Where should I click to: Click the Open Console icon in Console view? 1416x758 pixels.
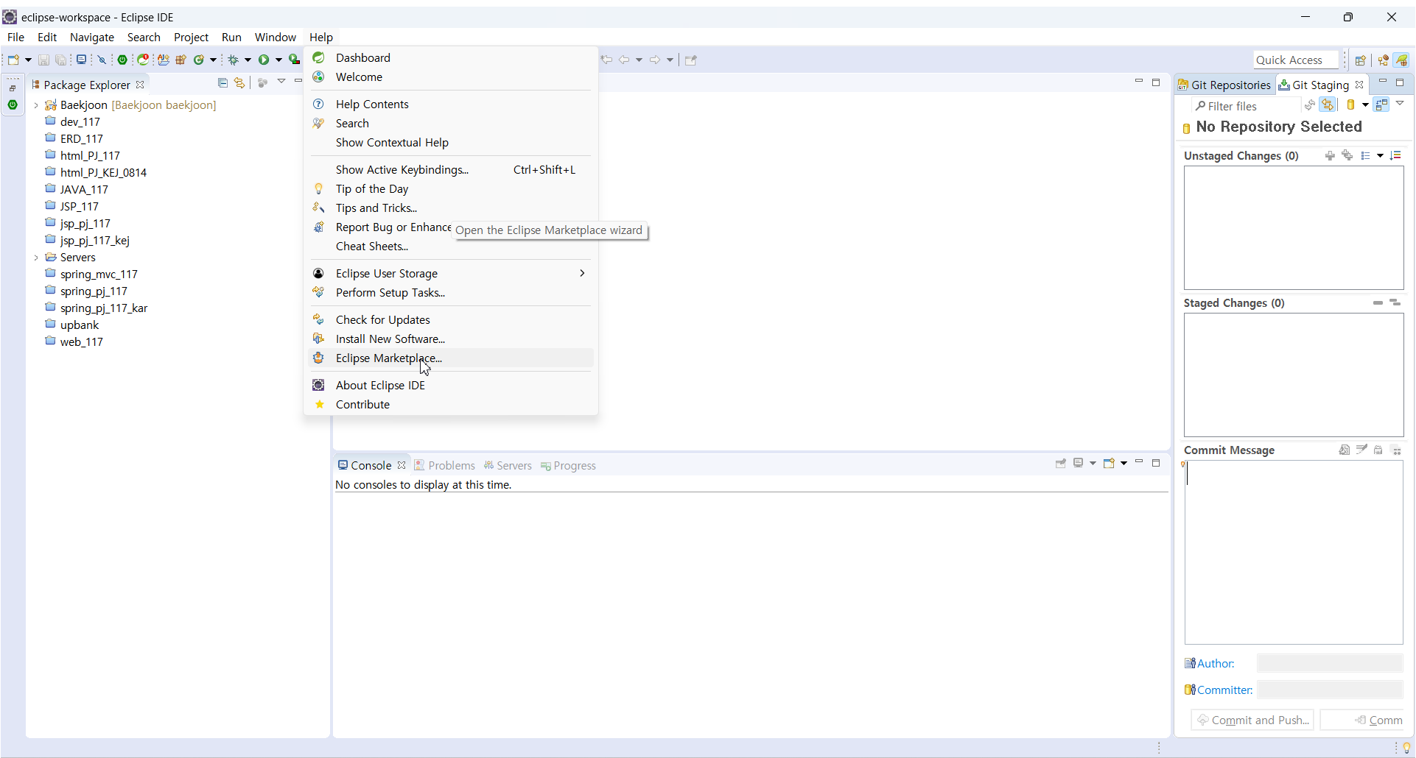pos(1109,464)
